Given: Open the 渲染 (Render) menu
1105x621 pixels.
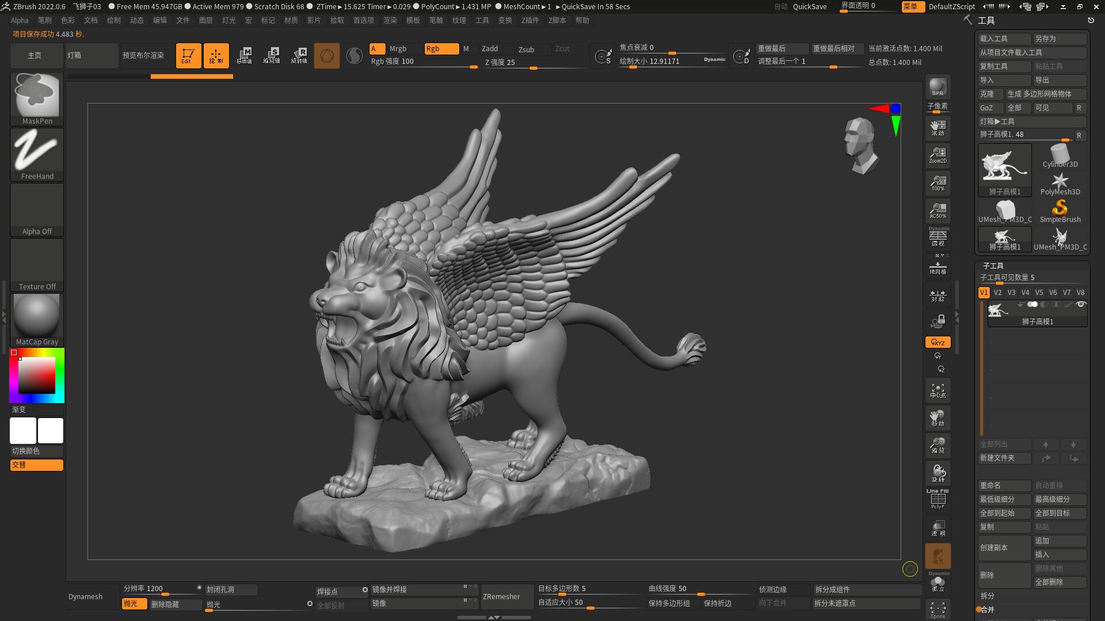Looking at the screenshot, I should (390, 20).
